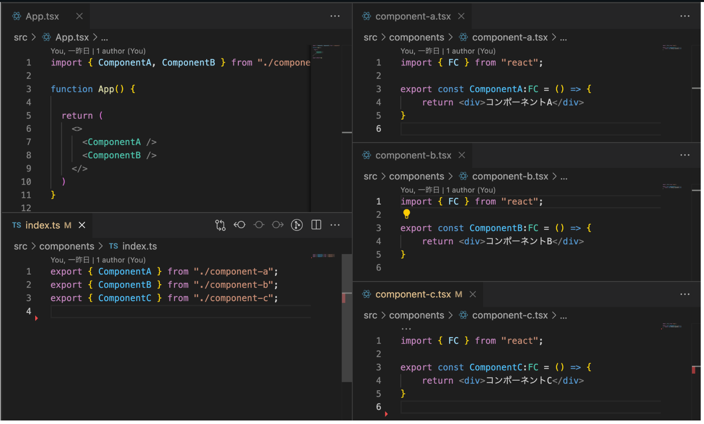Place cursor on empty line 6 of component-a.tsx

[531, 129]
